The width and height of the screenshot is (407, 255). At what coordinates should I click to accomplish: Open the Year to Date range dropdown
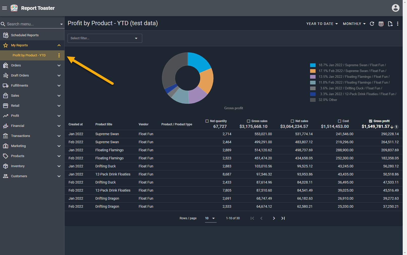pyautogui.click(x=322, y=24)
